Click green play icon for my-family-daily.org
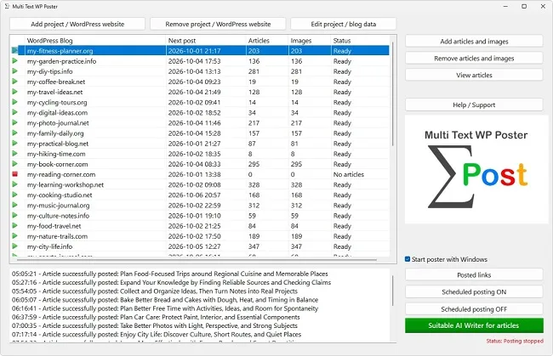Image resolution: width=553 pixels, height=356 pixels. click(x=14, y=133)
